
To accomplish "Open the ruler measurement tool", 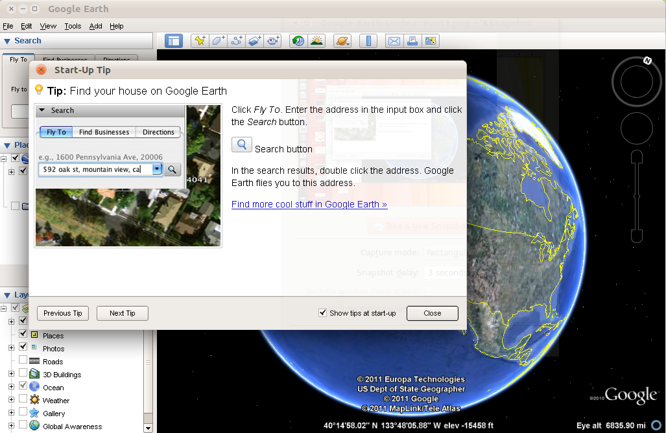I will click(x=368, y=41).
